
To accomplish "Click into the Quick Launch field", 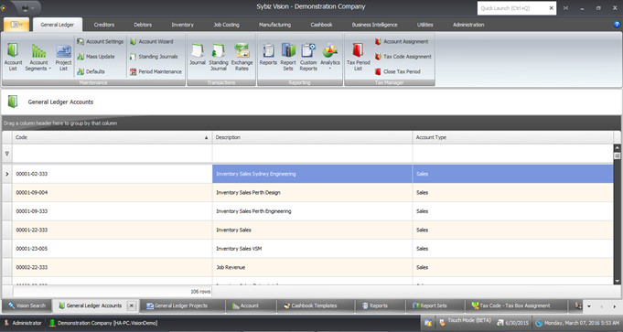I will [x=511, y=8].
